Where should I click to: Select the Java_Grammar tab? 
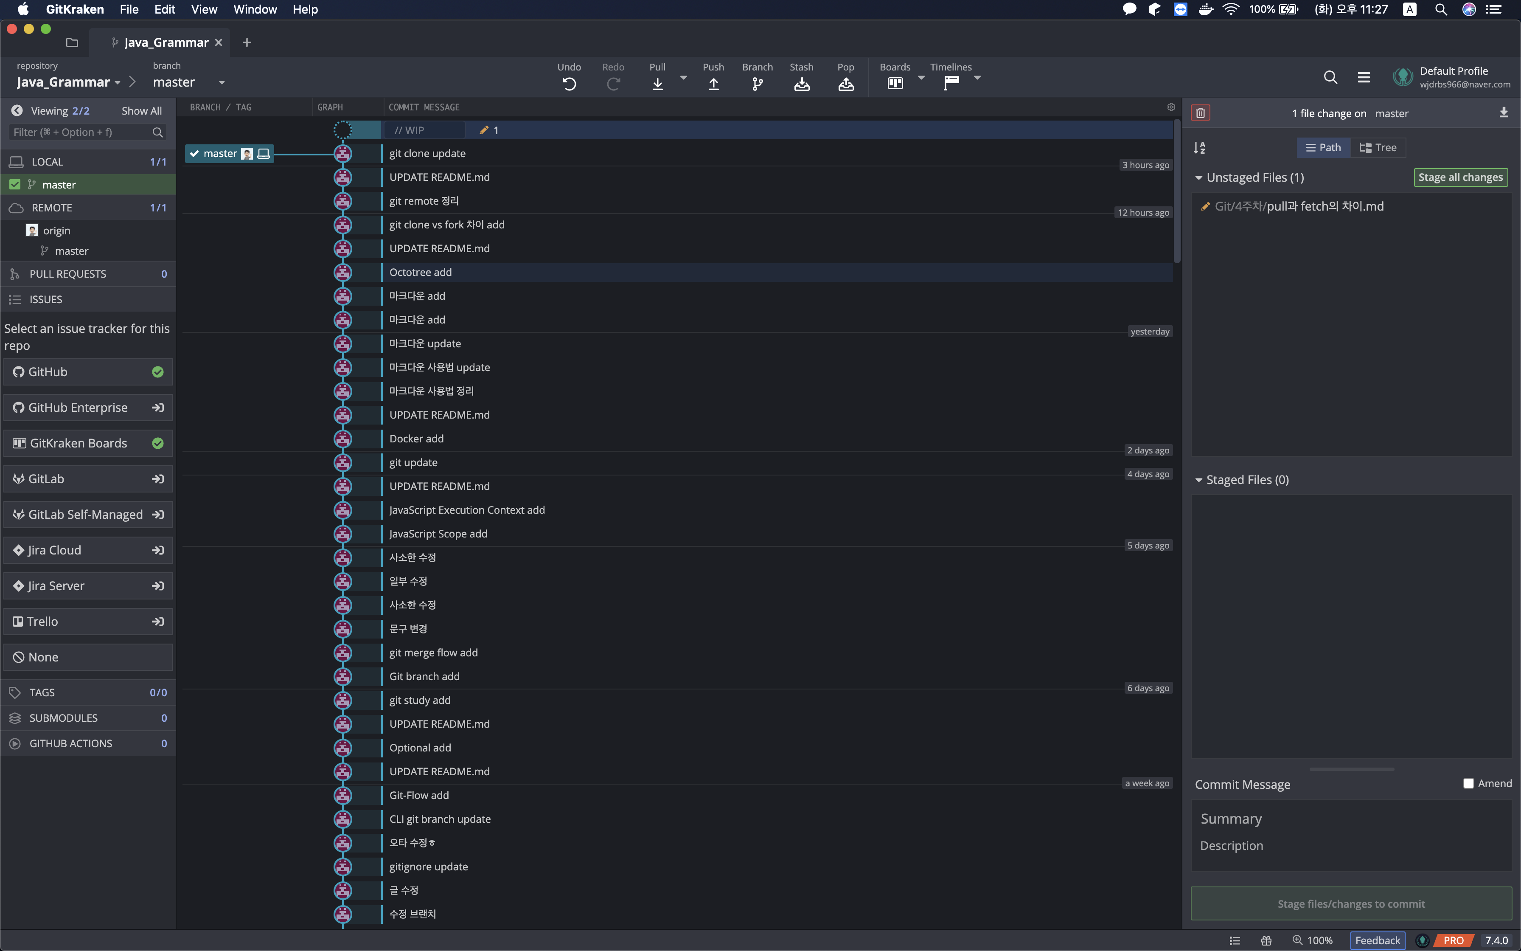[166, 42]
